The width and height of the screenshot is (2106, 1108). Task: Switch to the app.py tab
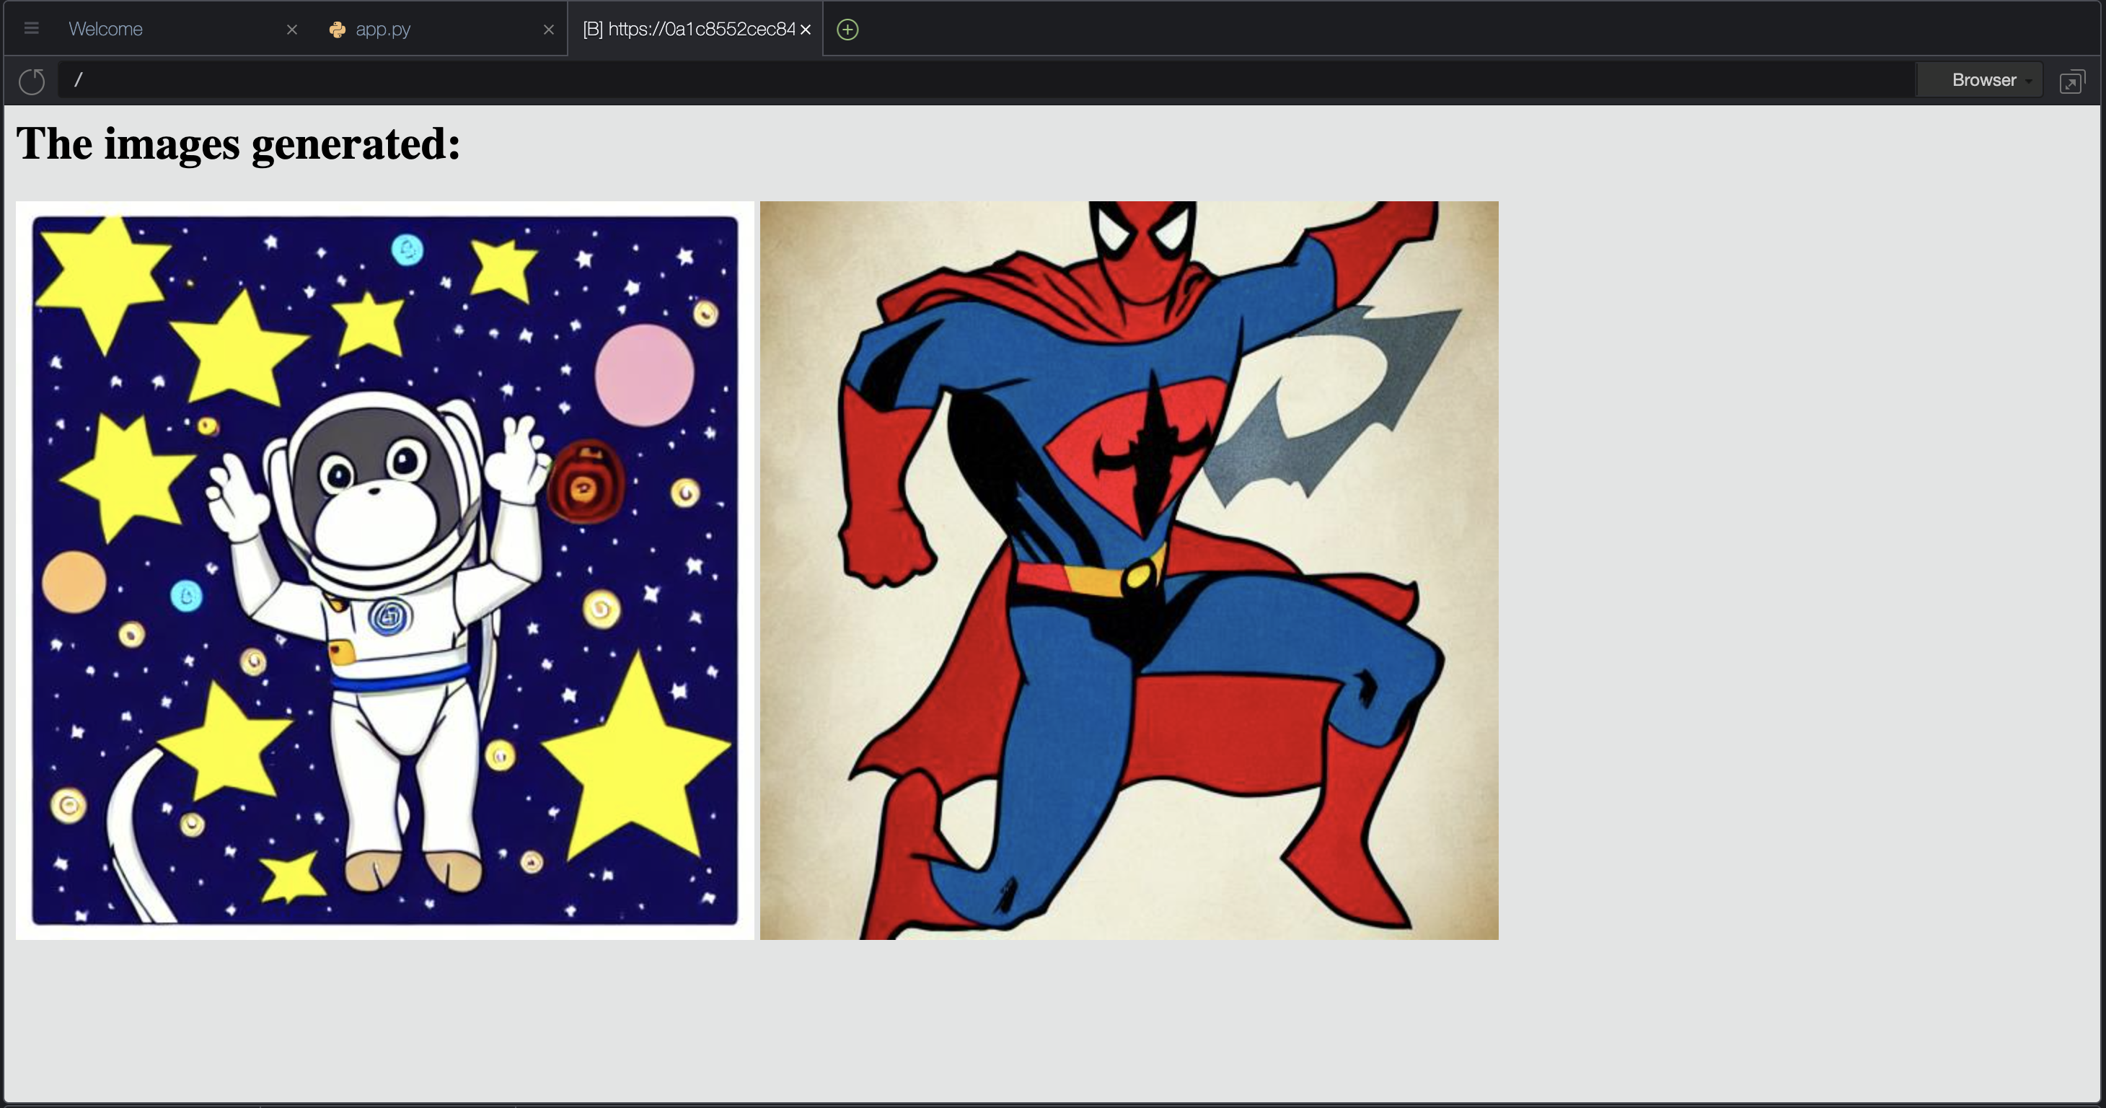coord(382,30)
